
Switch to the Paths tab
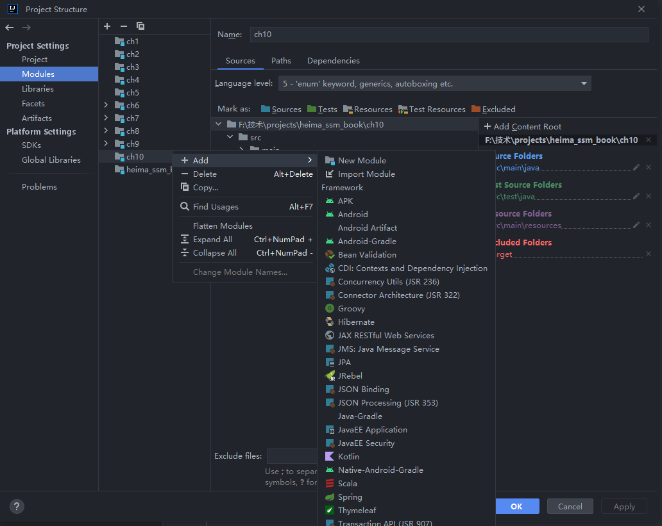[x=281, y=61]
